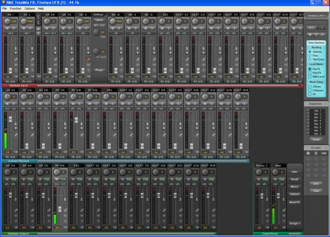Open settings wrench on AN 2 input channel
Screen dimensions: 330x237
[32, 59]
